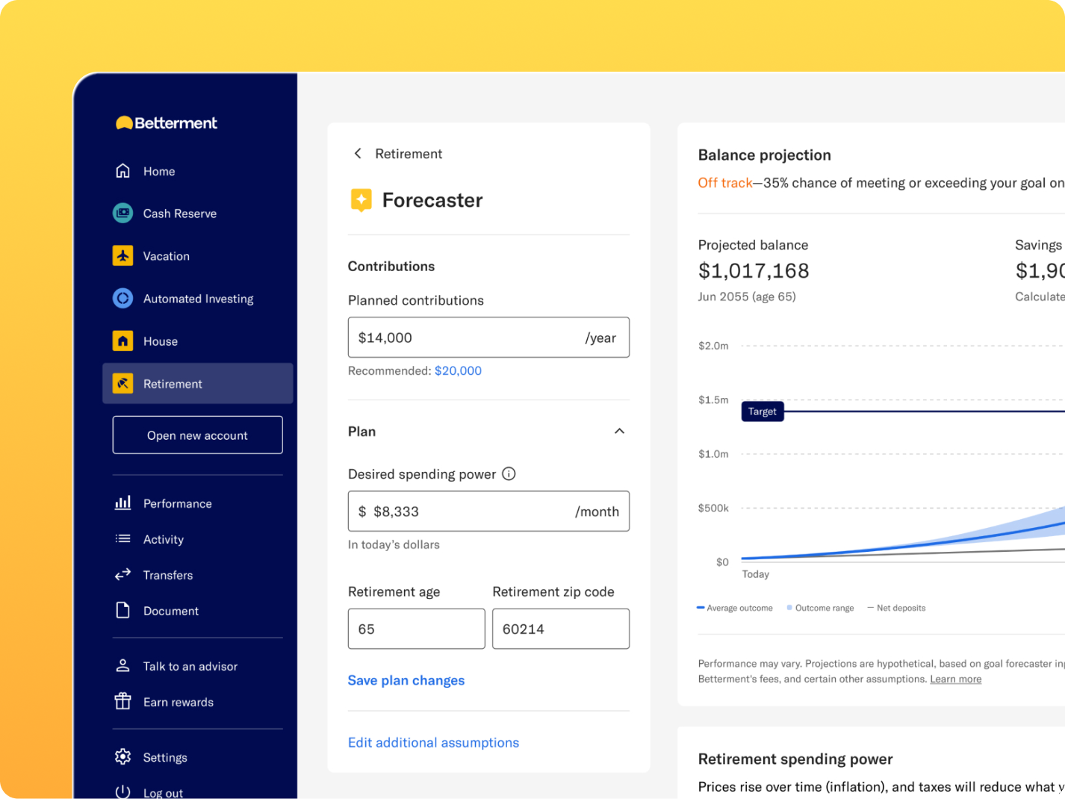Click the Talk to an advisor person icon
Viewport: 1065px width, 799px height.
pyautogui.click(x=122, y=666)
